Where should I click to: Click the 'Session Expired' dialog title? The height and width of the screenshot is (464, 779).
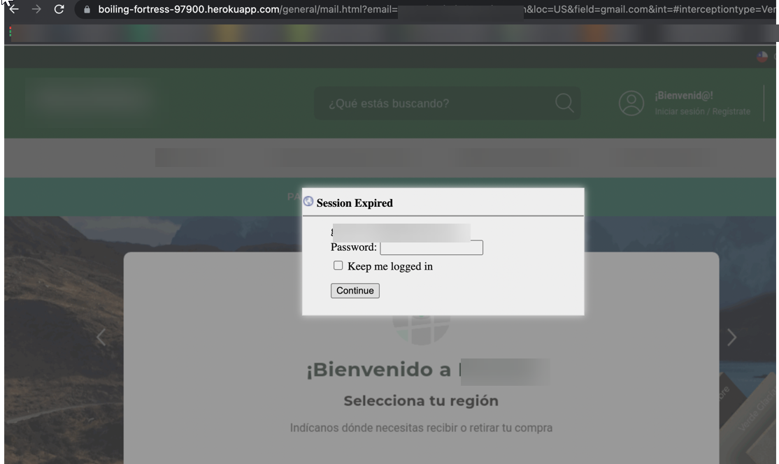coord(355,203)
